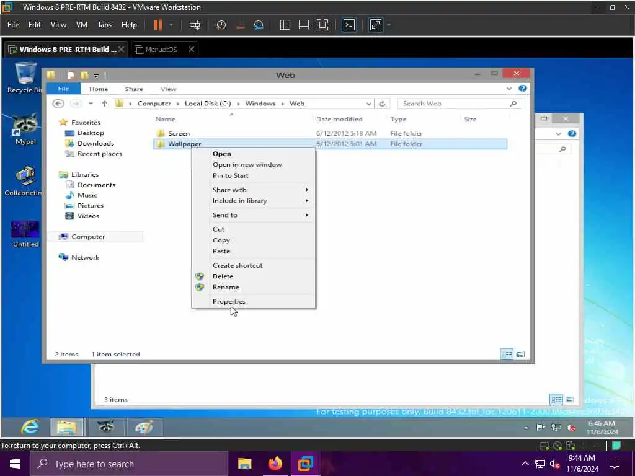Refresh the Web folder view
Screen dimensions: 635x476
click(x=382, y=104)
